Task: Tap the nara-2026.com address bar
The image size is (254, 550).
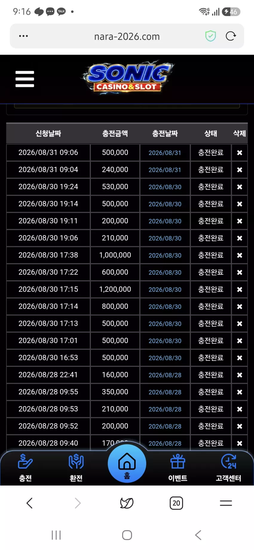Action: click(127, 36)
